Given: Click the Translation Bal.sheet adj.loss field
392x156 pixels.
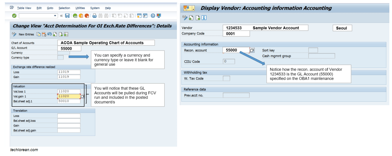Looking at the screenshot, I should point(69,120).
